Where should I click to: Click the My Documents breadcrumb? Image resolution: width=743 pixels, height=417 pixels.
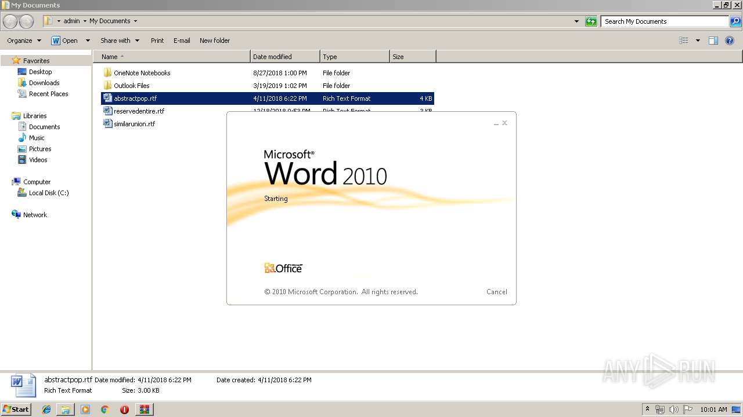click(110, 21)
